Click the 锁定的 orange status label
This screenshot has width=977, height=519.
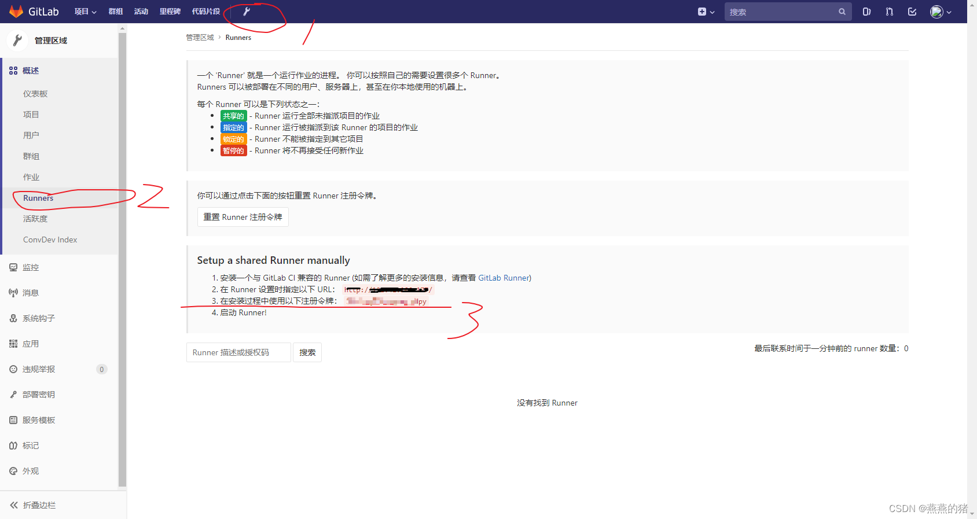tap(234, 139)
